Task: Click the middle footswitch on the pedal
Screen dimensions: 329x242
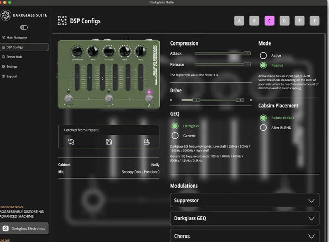Action: pos(109,99)
